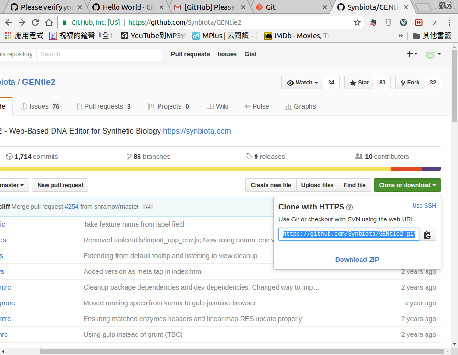The image size is (458, 355).
Task: View the 34 watchers count
Action: (x=331, y=83)
